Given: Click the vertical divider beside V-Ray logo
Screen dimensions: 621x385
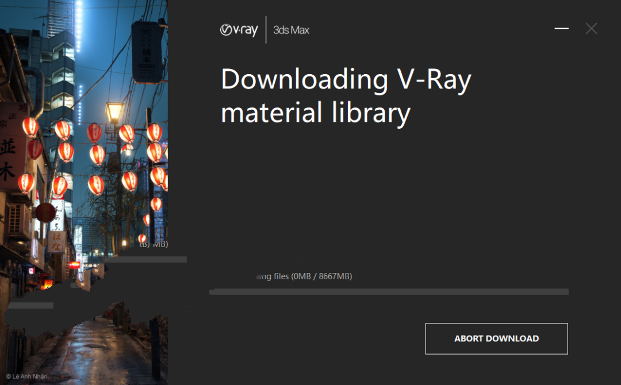Looking at the screenshot, I should [x=266, y=30].
